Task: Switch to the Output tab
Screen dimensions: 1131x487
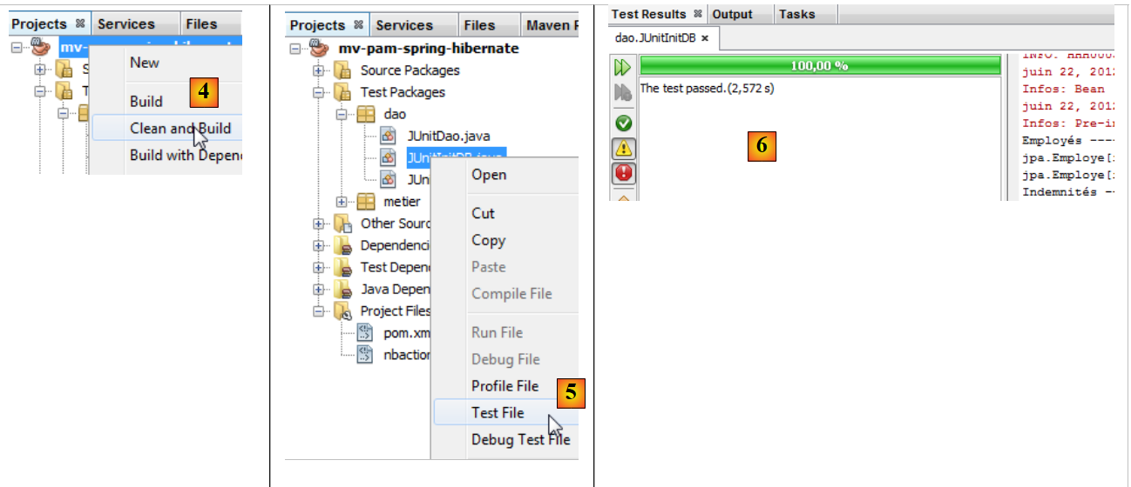Action: (x=732, y=14)
